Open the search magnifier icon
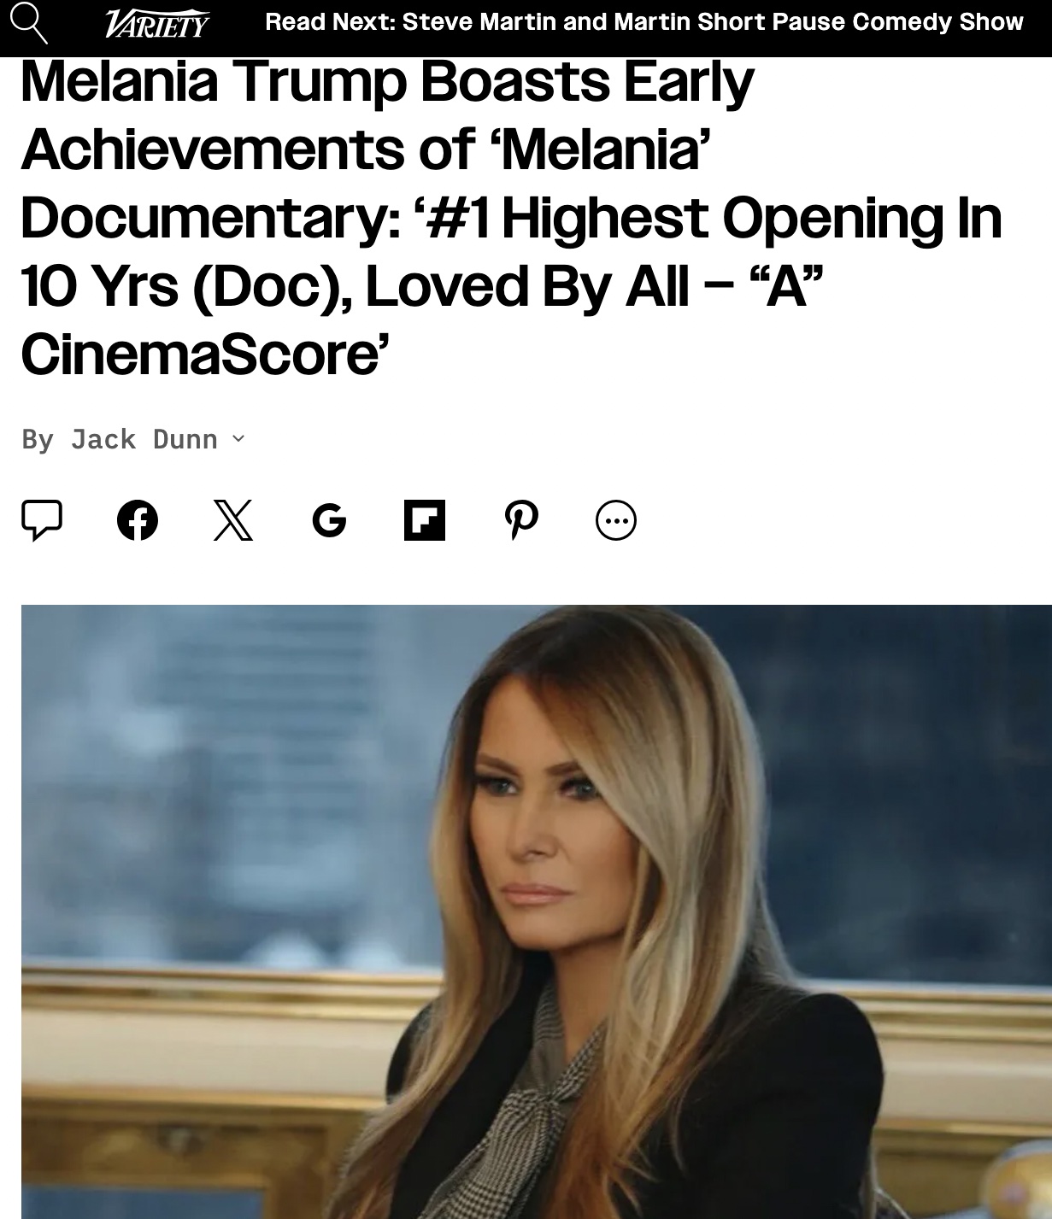This screenshot has width=1052, height=1219. (x=29, y=22)
